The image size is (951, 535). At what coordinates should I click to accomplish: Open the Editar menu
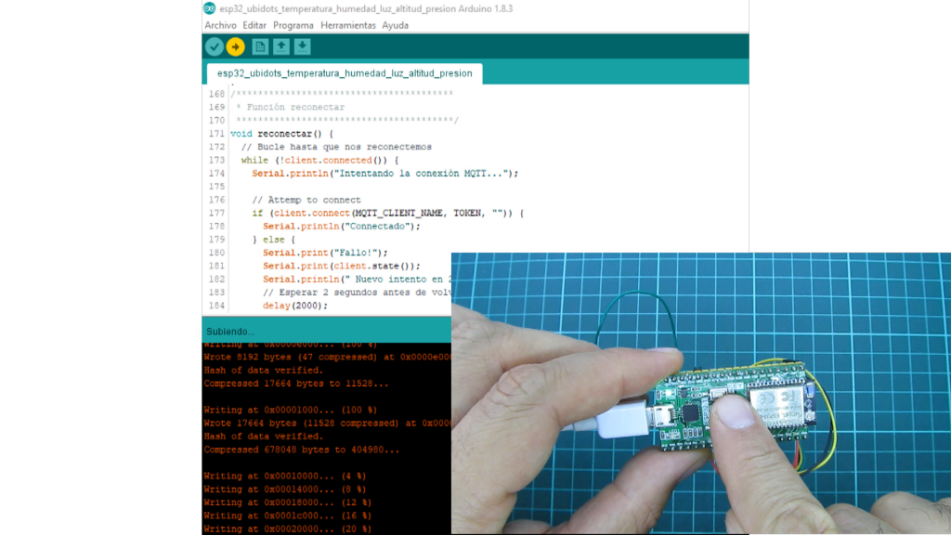[254, 25]
